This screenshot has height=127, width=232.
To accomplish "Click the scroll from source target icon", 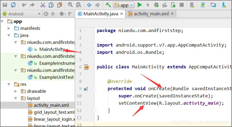I will pyautogui.click(x=46, y=14).
